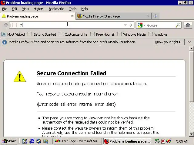Viewport: 194px width, 145px height.
Task: Click the Google search engine icon
Action: click(x=140, y=25)
